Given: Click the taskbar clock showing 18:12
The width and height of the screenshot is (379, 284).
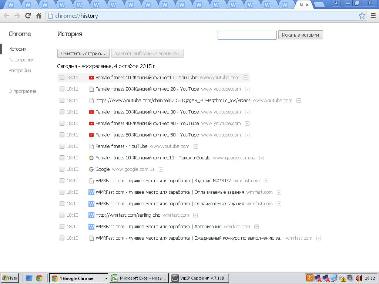Looking at the screenshot, I should [370, 278].
